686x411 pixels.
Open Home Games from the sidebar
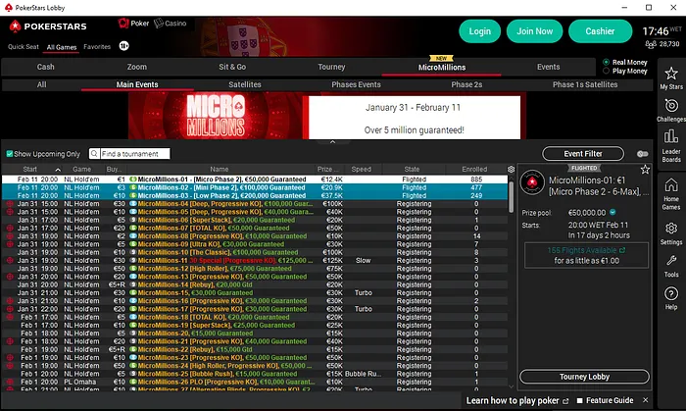point(671,194)
